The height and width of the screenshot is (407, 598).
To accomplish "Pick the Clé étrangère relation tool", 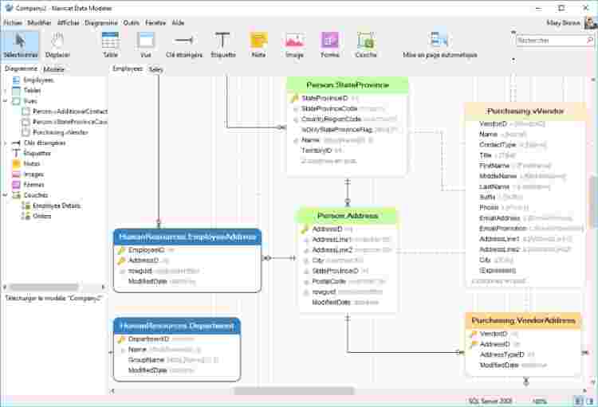I will pos(184,45).
